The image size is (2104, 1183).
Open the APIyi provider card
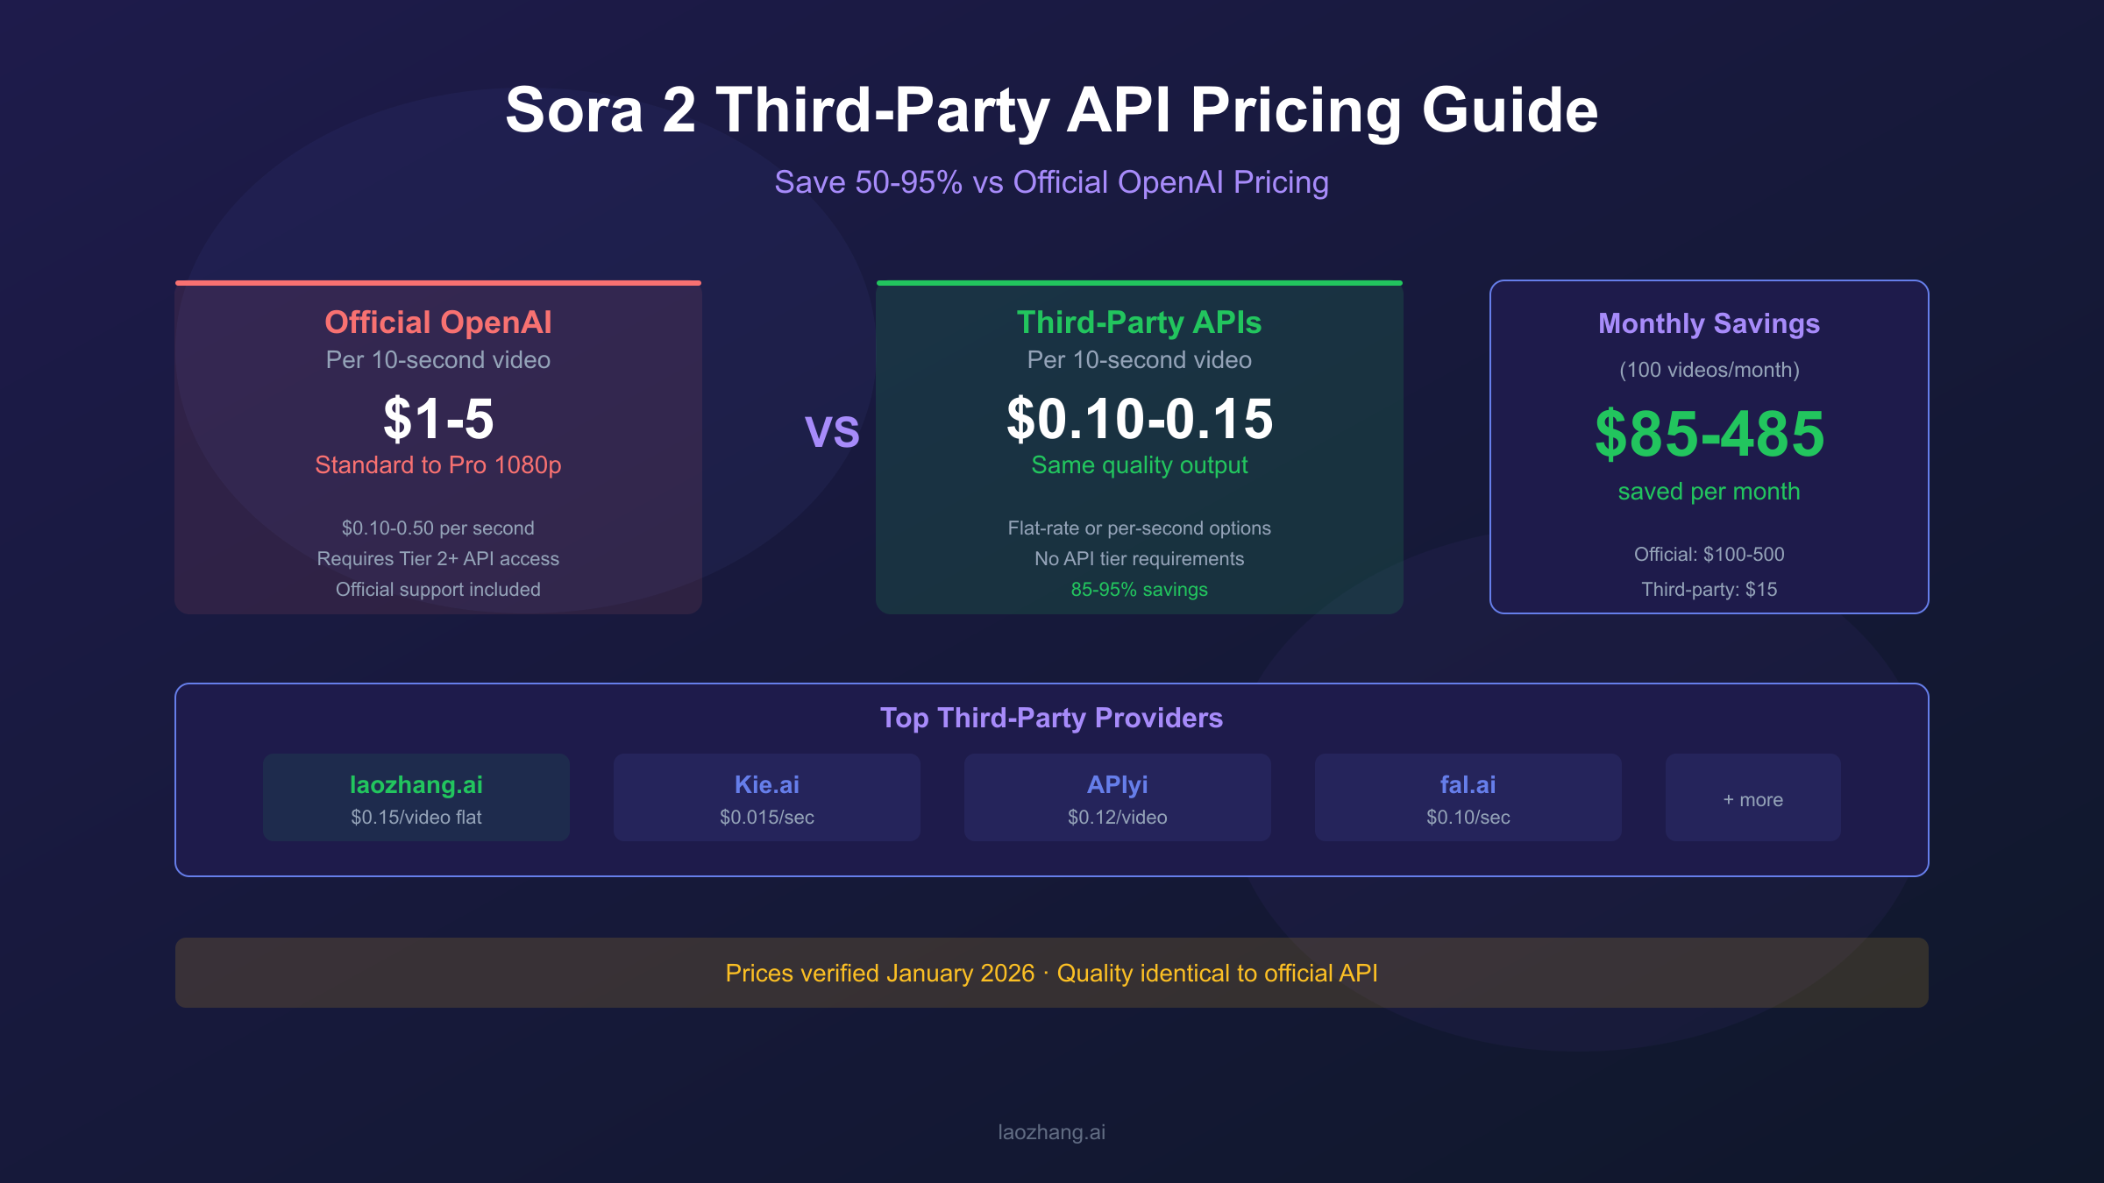[1118, 797]
